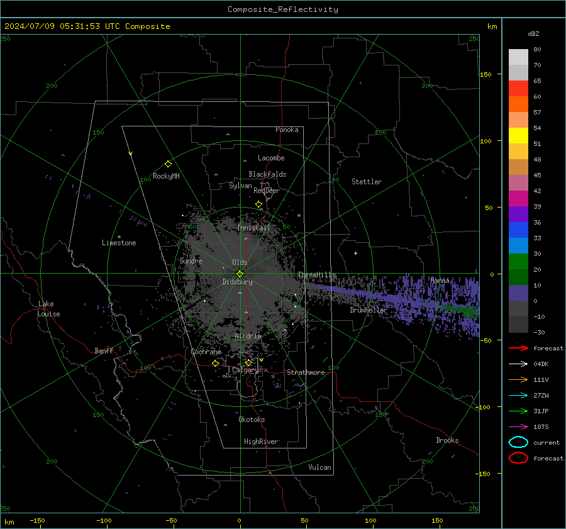Click the cyan 27ZW arrow in legend

click(x=518, y=396)
